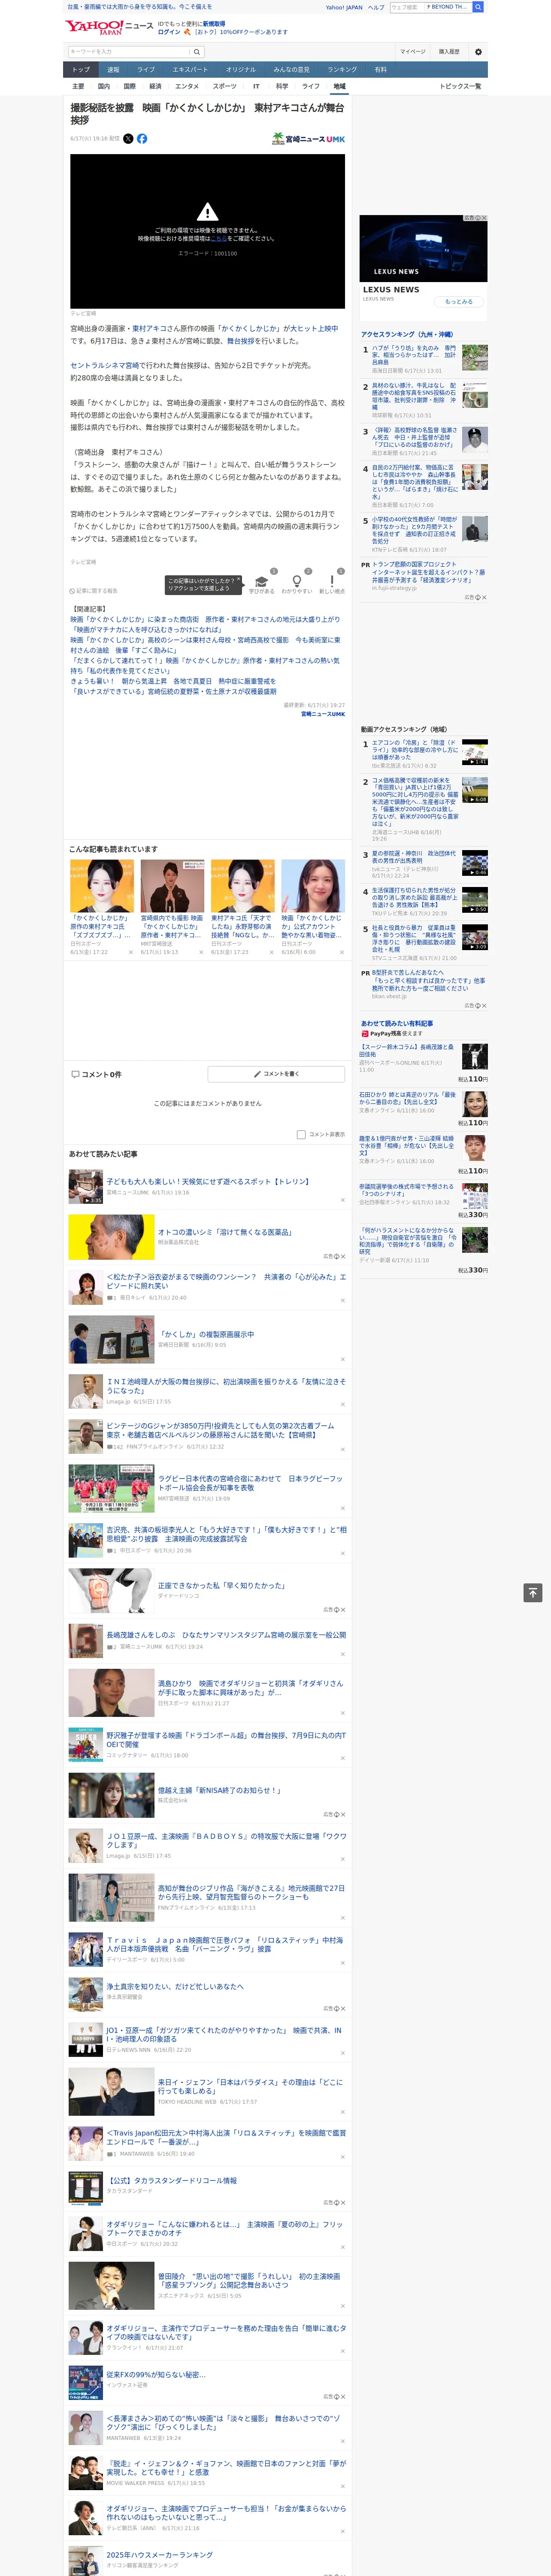Open settings with the gear icon

point(478,52)
